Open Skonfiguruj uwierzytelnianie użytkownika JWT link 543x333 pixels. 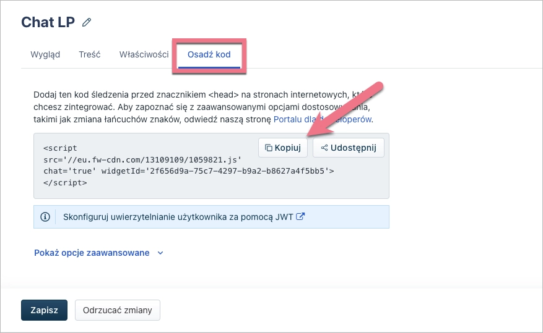tap(177, 217)
